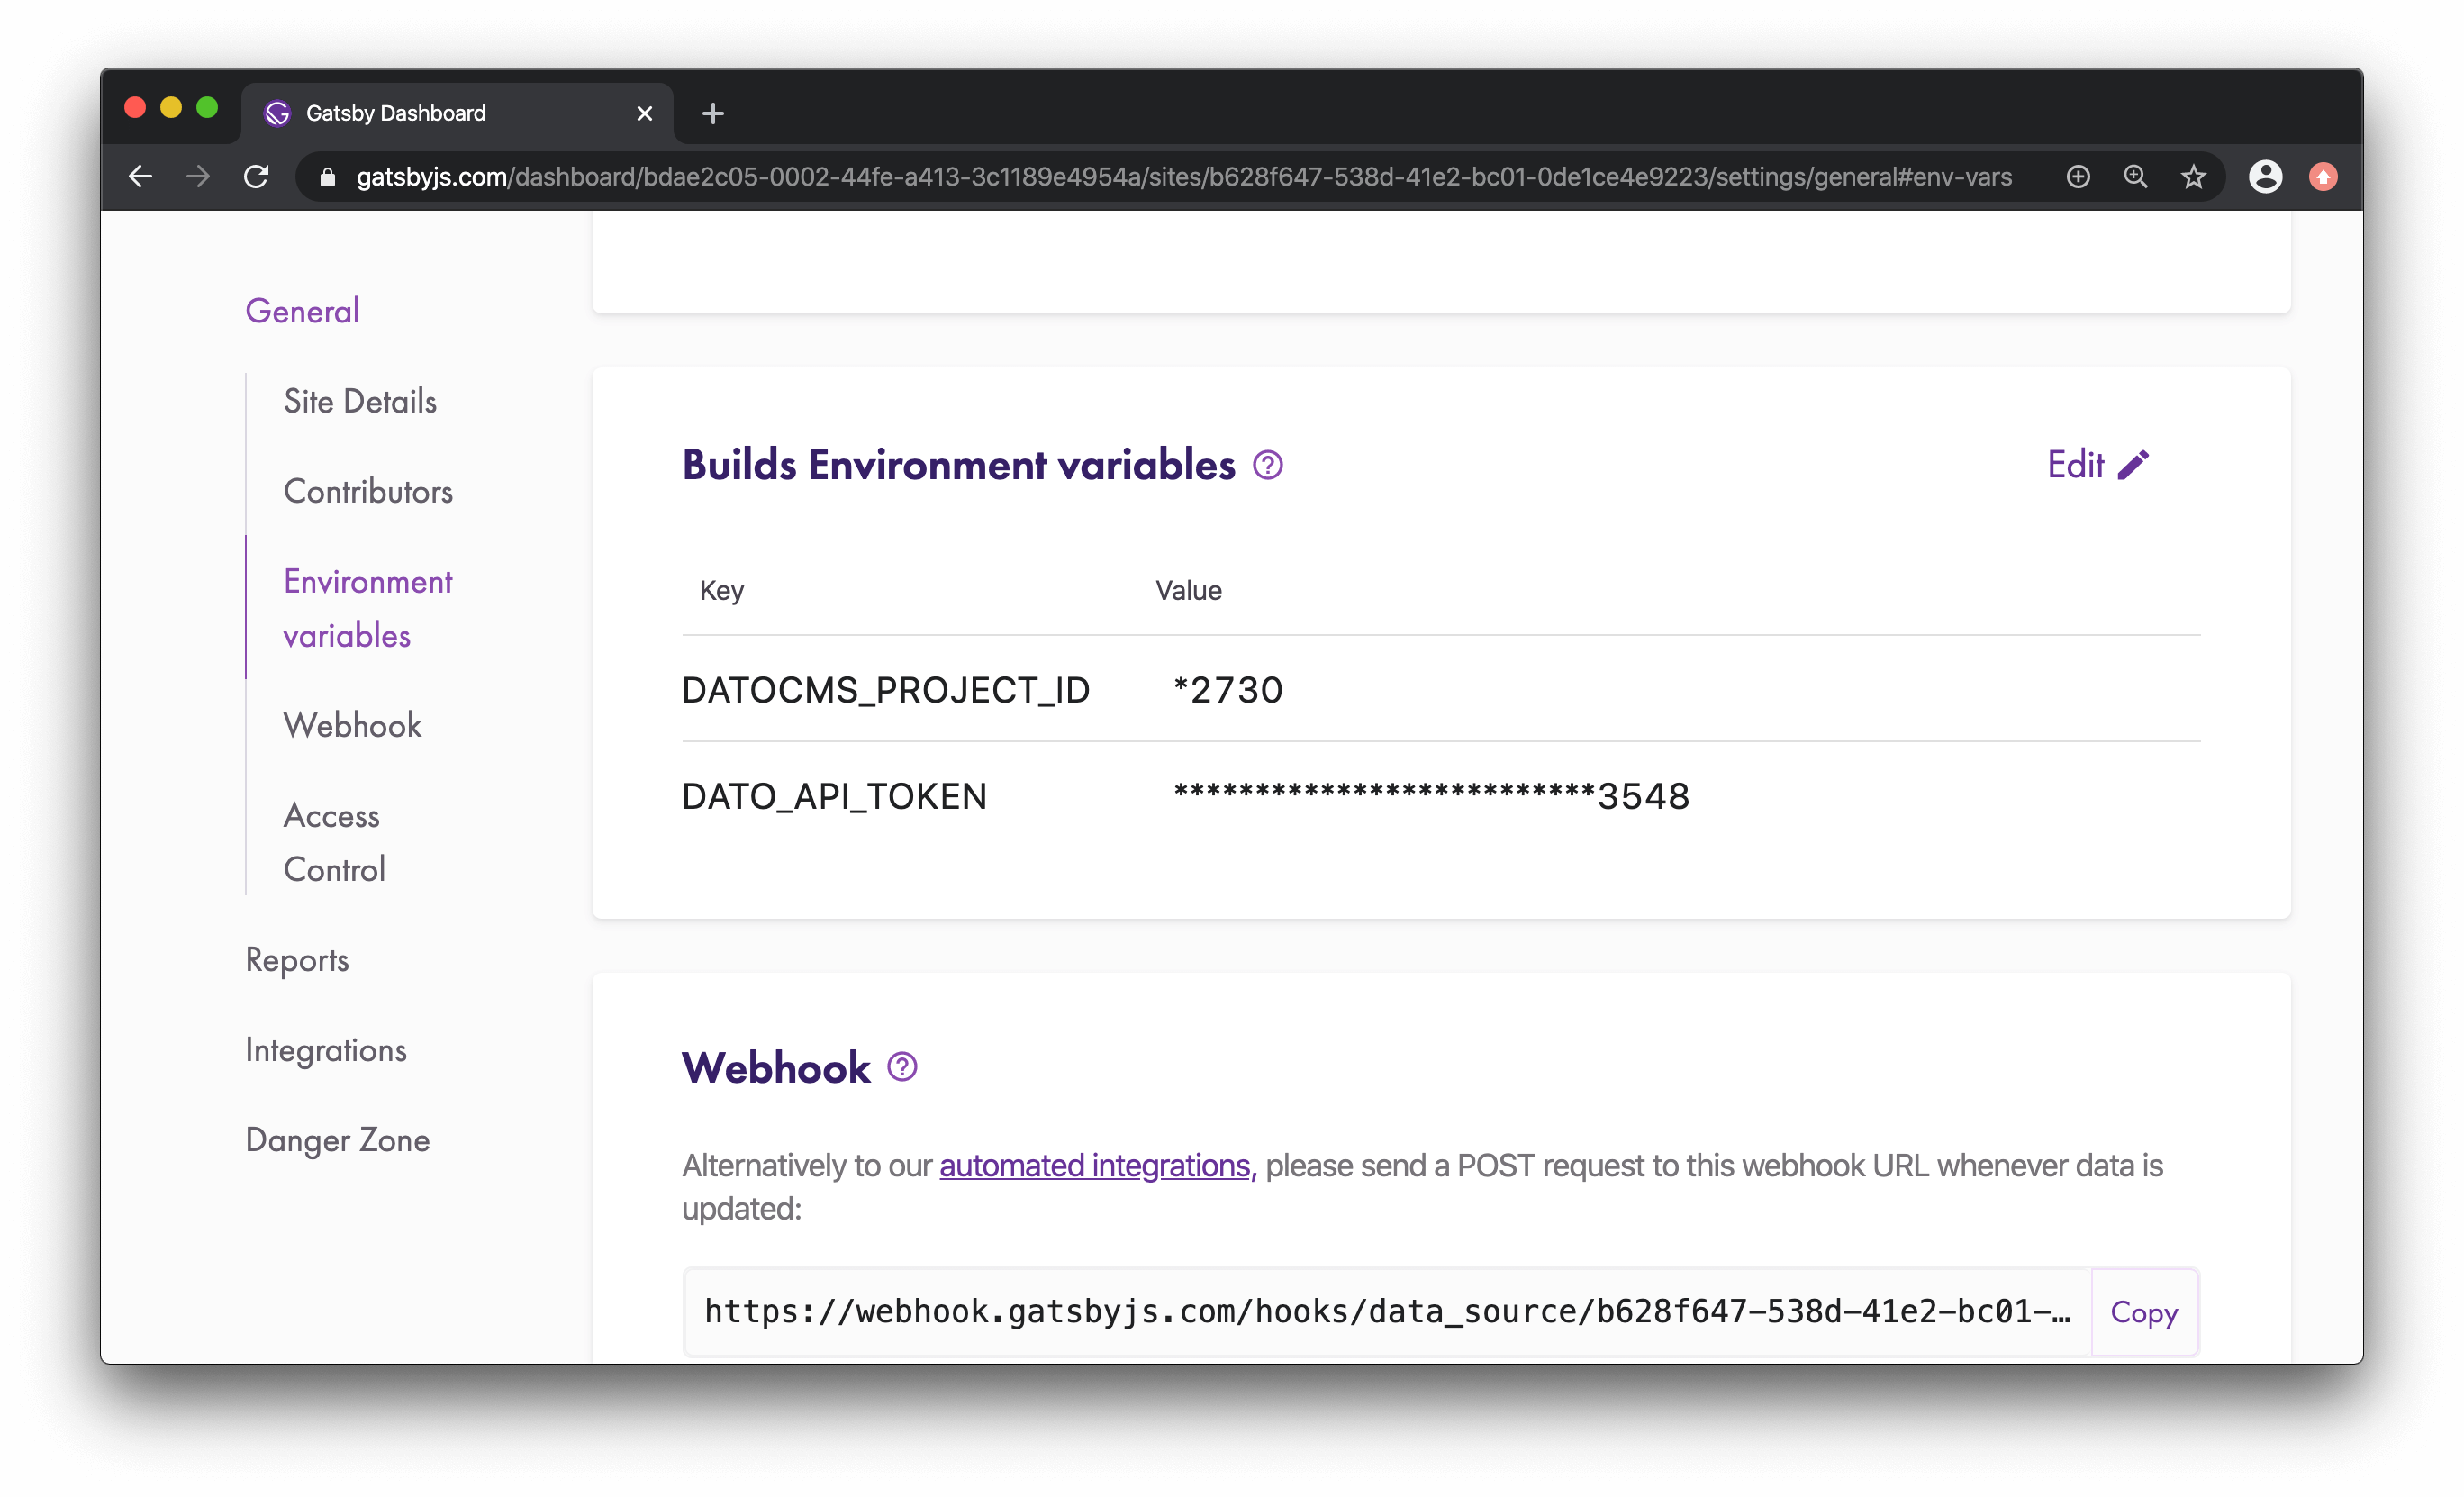Image resolution: width=2464 pixels, height=1497 pixels.
Task: Open the Danger Zone section
Action: [337, 1140]
